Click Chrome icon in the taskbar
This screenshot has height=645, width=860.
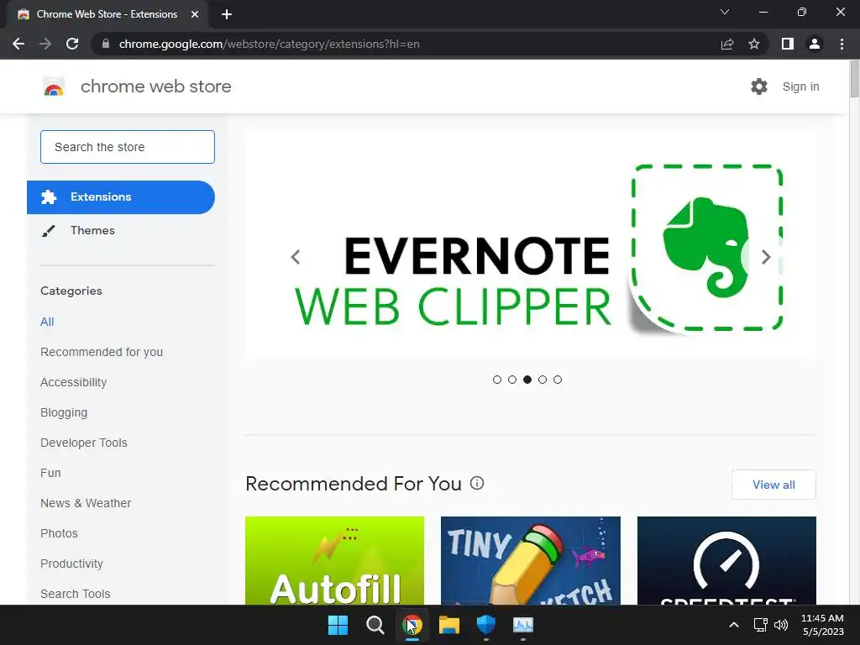[412, 625]
